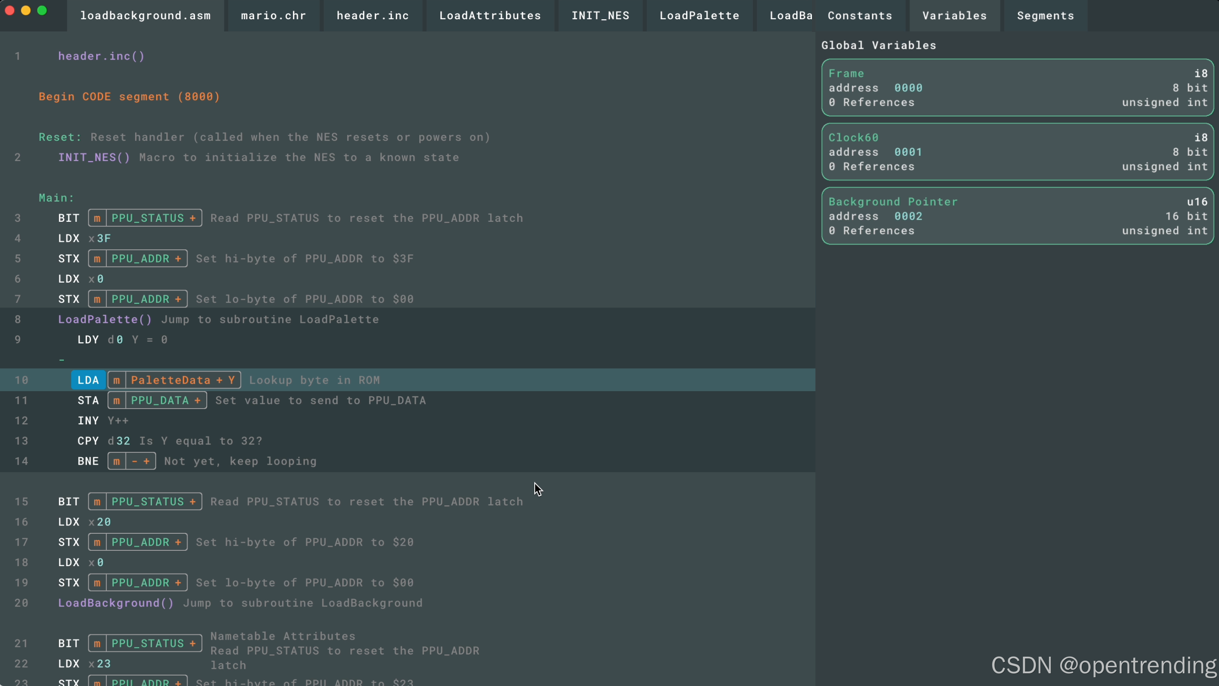Image resolution: width=1219 pixels, height=686 pixels.
Task: Open the header.inc() include link
Action: pyautogui.click(x=101, y=56)
